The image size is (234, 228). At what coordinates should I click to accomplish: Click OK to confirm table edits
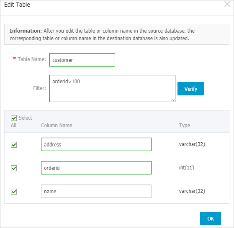coord(211,218)
